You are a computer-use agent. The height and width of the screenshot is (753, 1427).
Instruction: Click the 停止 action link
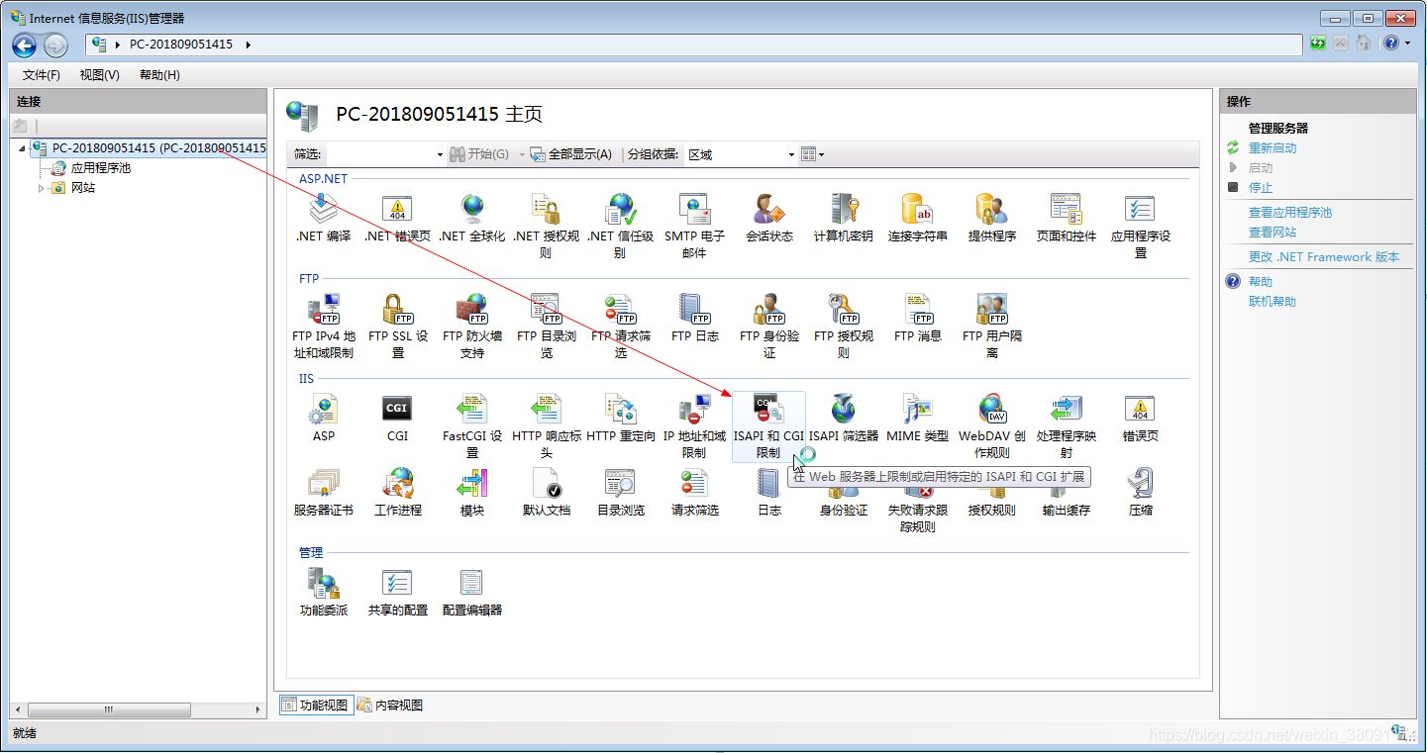click(x=1261, y=188)
